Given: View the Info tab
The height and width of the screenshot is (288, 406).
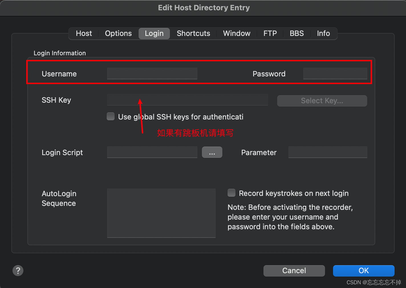Looking at the screenshot, I should point(323,33).
